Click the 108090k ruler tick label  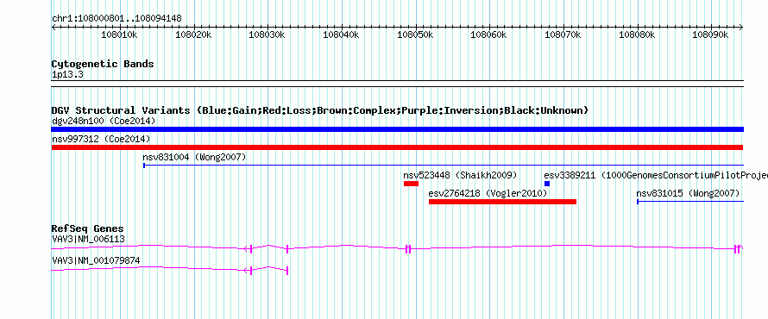tap(711, 34)
